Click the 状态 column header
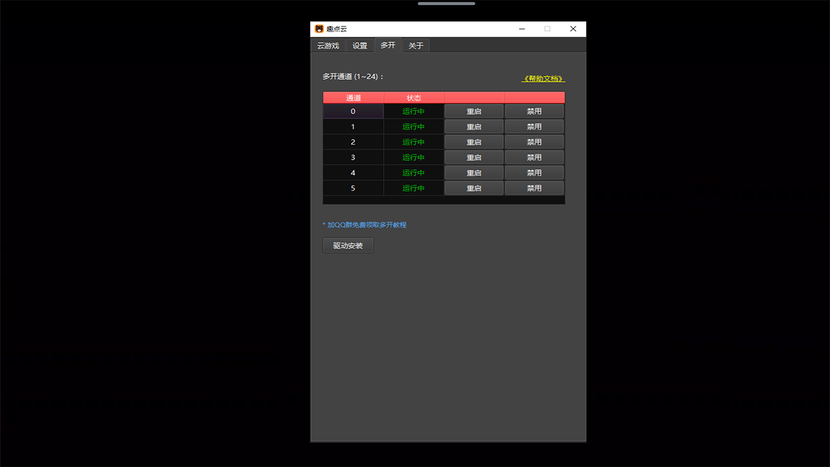The image size is (830, 467). click(x=414, y=98)
